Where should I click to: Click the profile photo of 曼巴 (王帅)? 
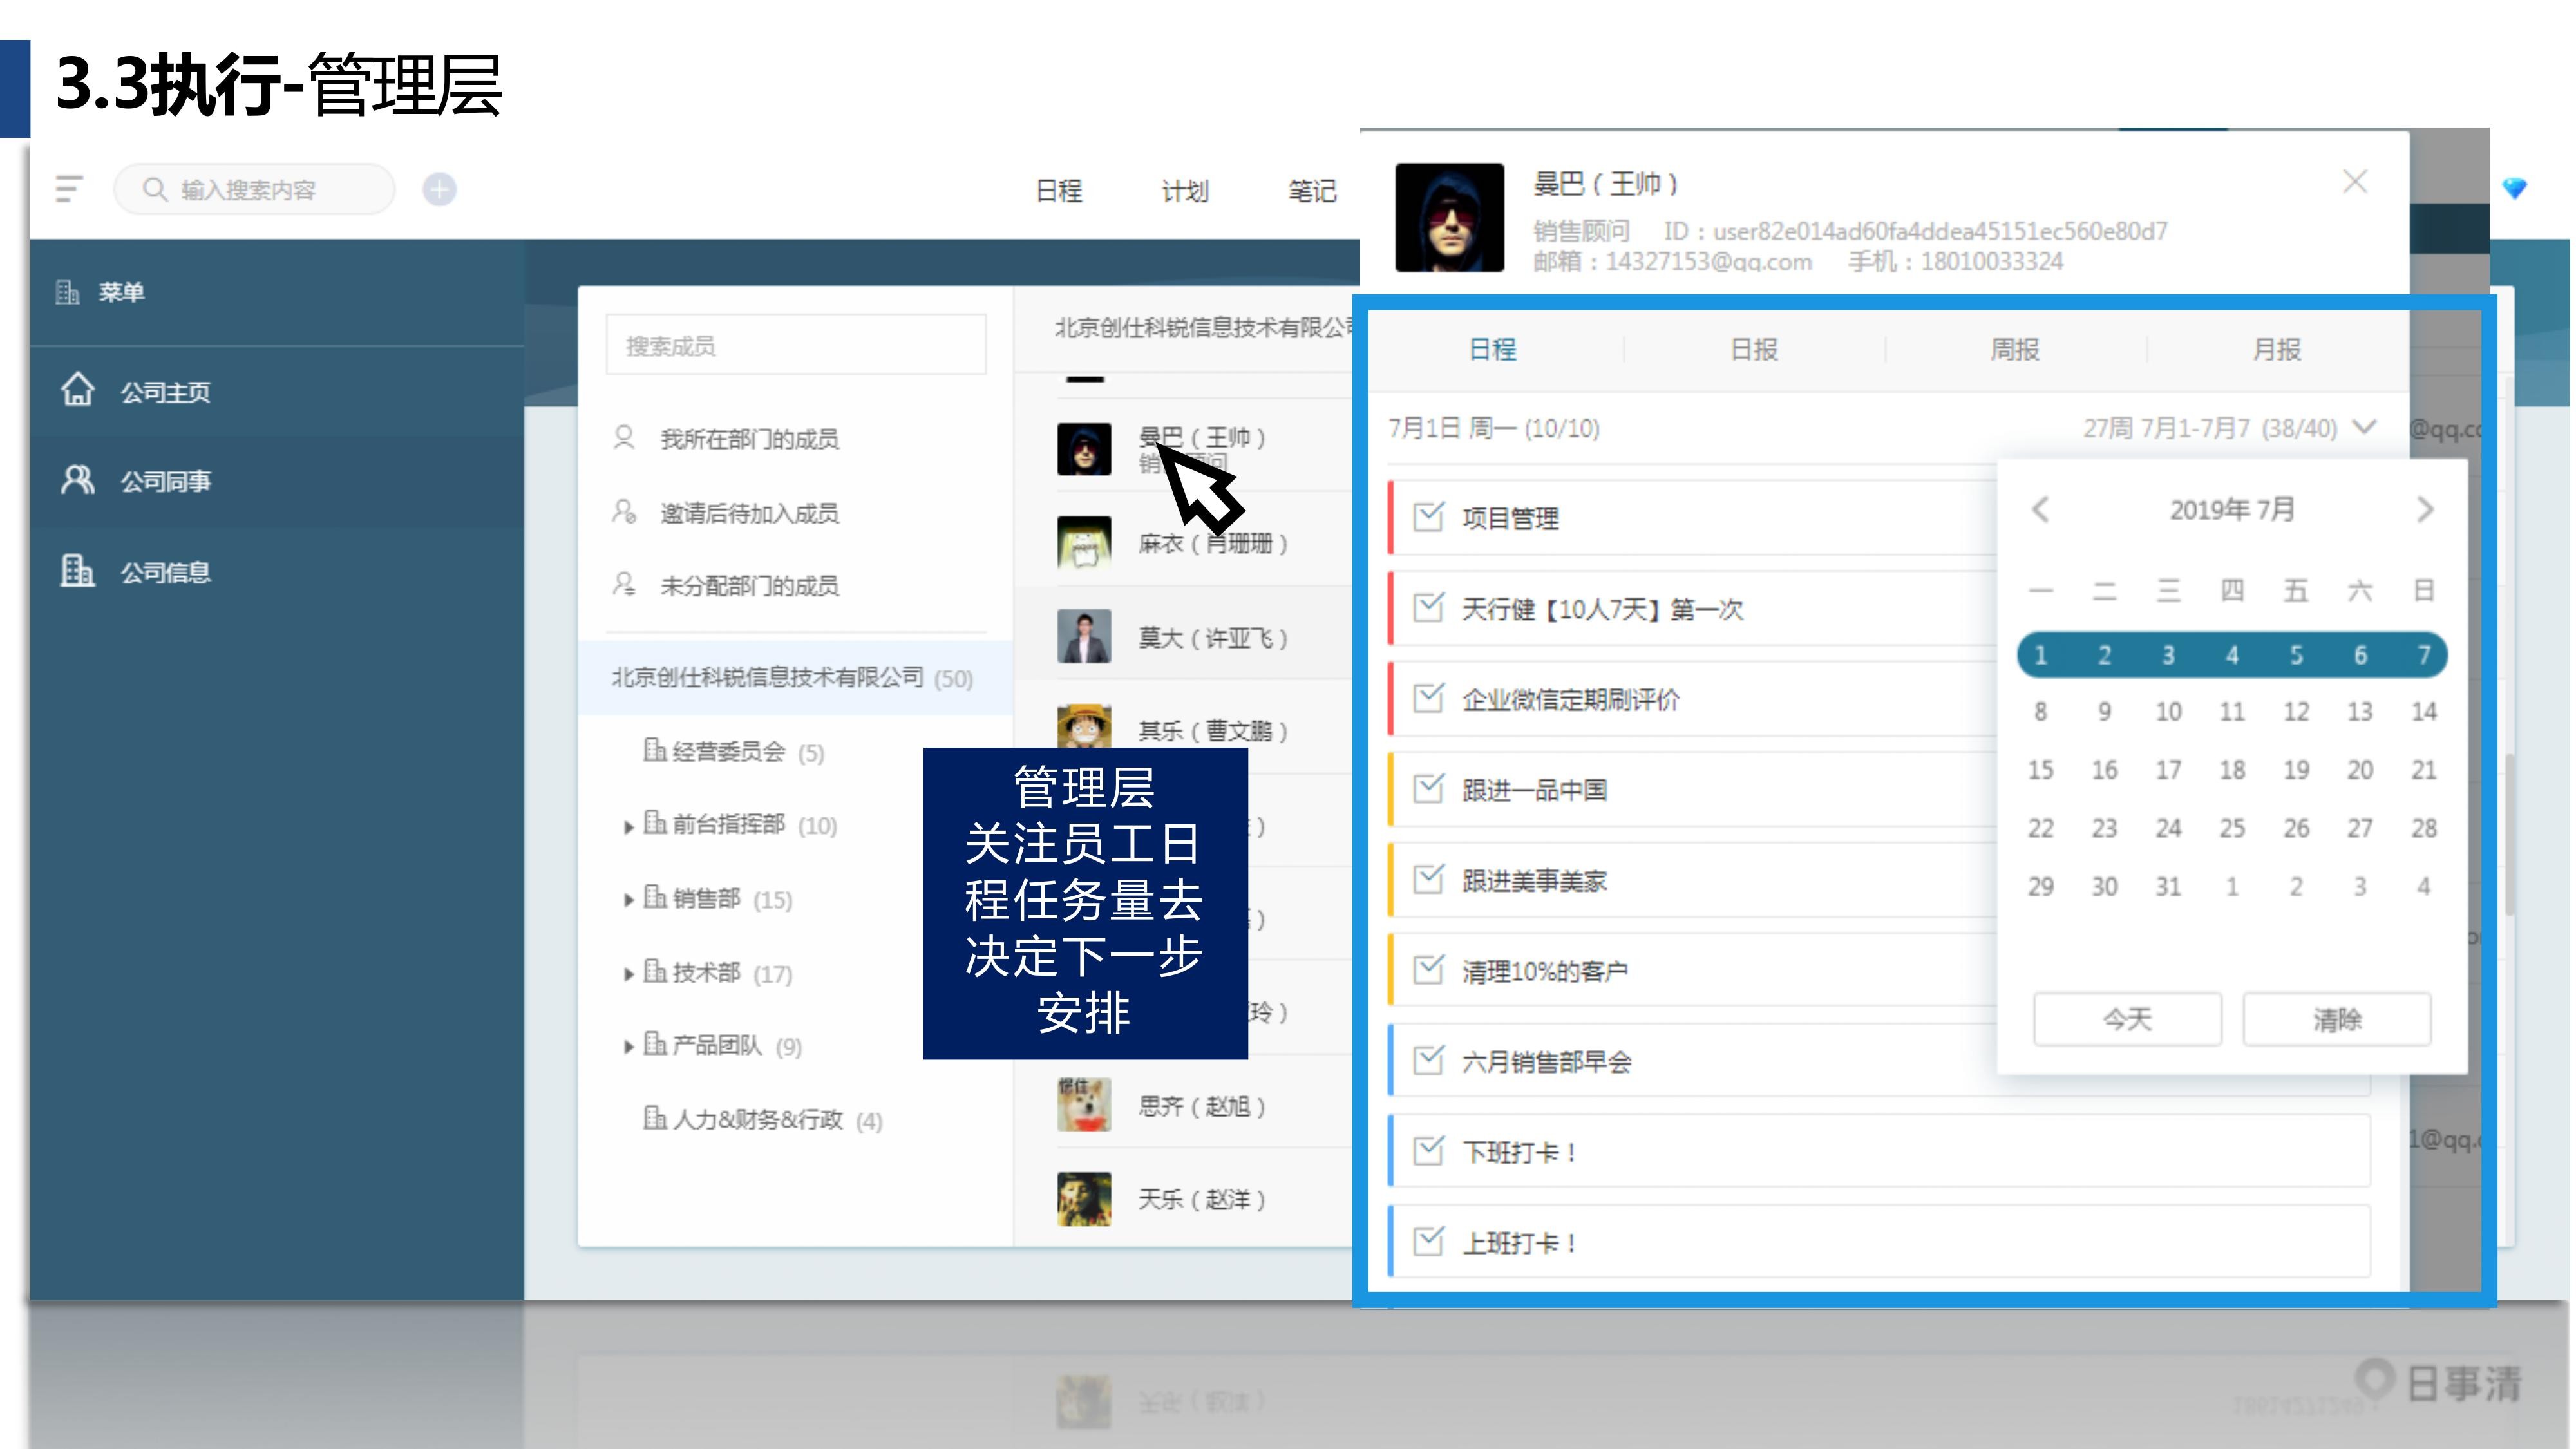point(1449,217)
